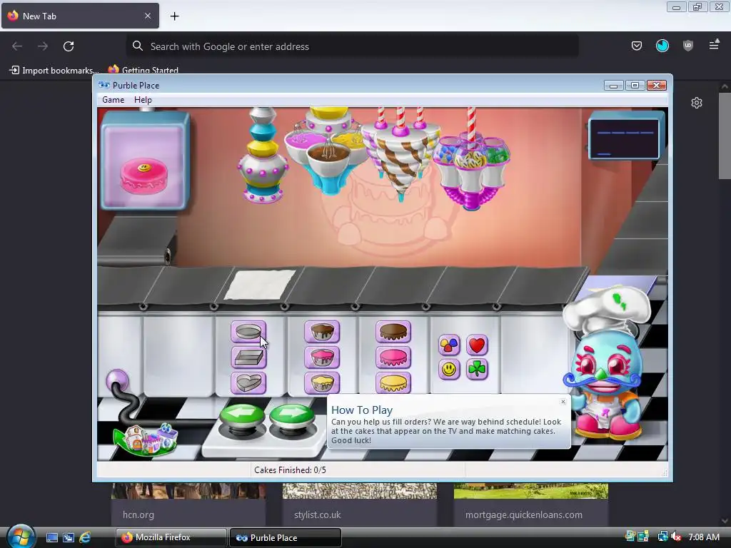Click the Firefox forward arrow
The image size is (731, 548).
tap(43, 46)
